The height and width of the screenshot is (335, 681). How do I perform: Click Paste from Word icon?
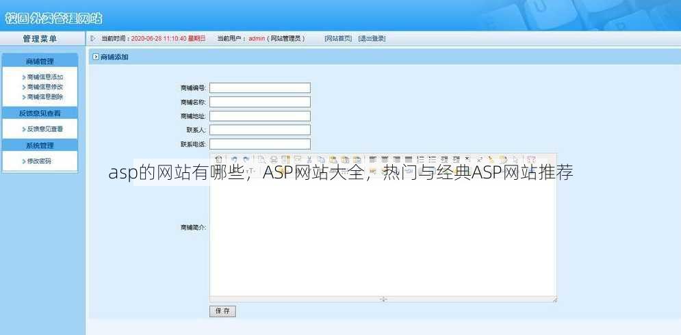357,160
